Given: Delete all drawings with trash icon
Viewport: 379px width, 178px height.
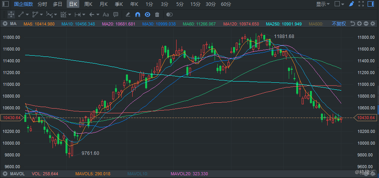Looking at the screenshot, I should point(157,15).
